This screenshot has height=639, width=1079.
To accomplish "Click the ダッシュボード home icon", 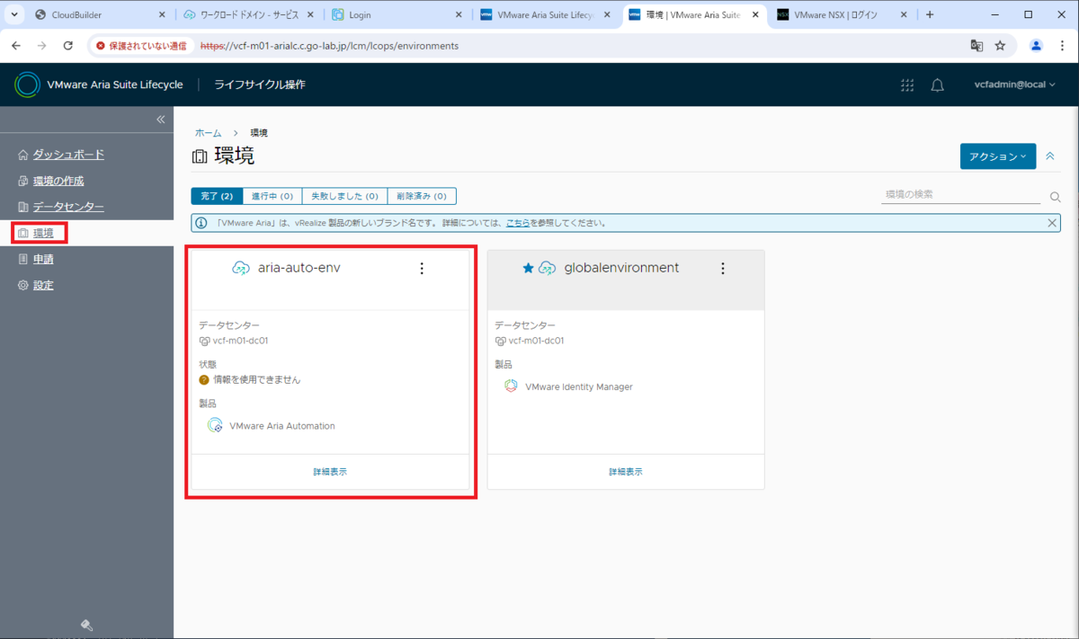I will click(x=23, y=155).
